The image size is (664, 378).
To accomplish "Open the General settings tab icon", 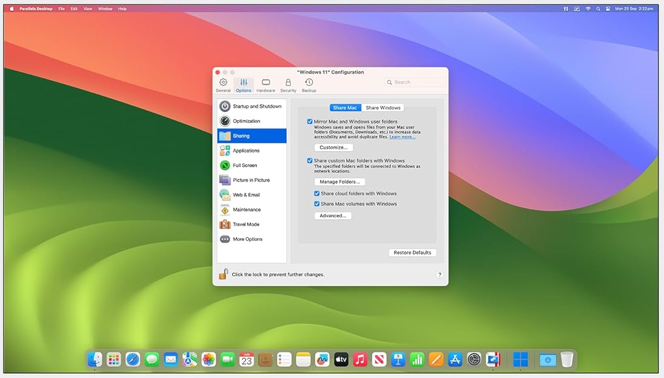I will click(x=223, y=85).
